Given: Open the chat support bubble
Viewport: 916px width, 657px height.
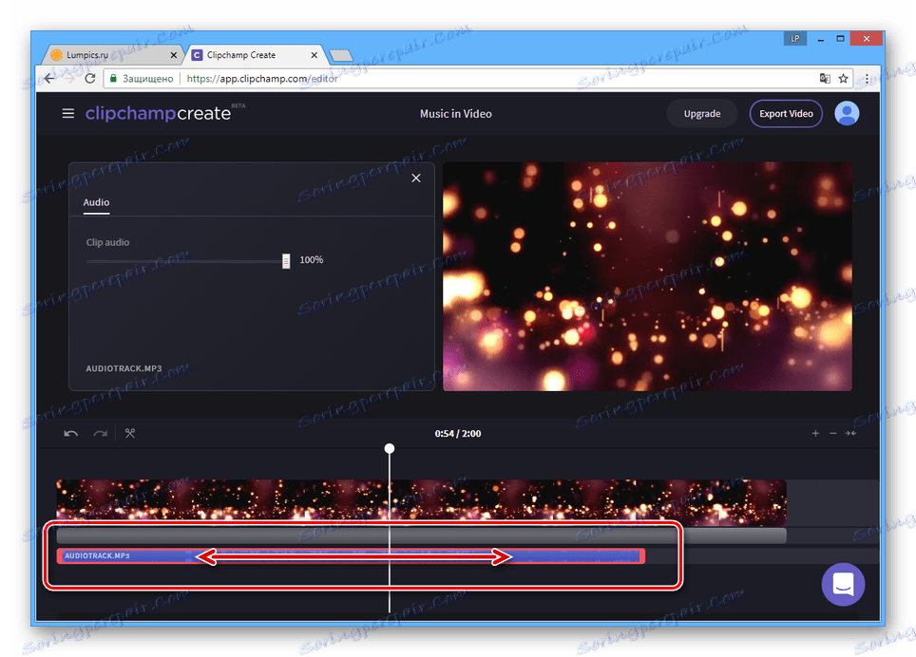Looking at the screenshot, I should [x=843, y=584].
